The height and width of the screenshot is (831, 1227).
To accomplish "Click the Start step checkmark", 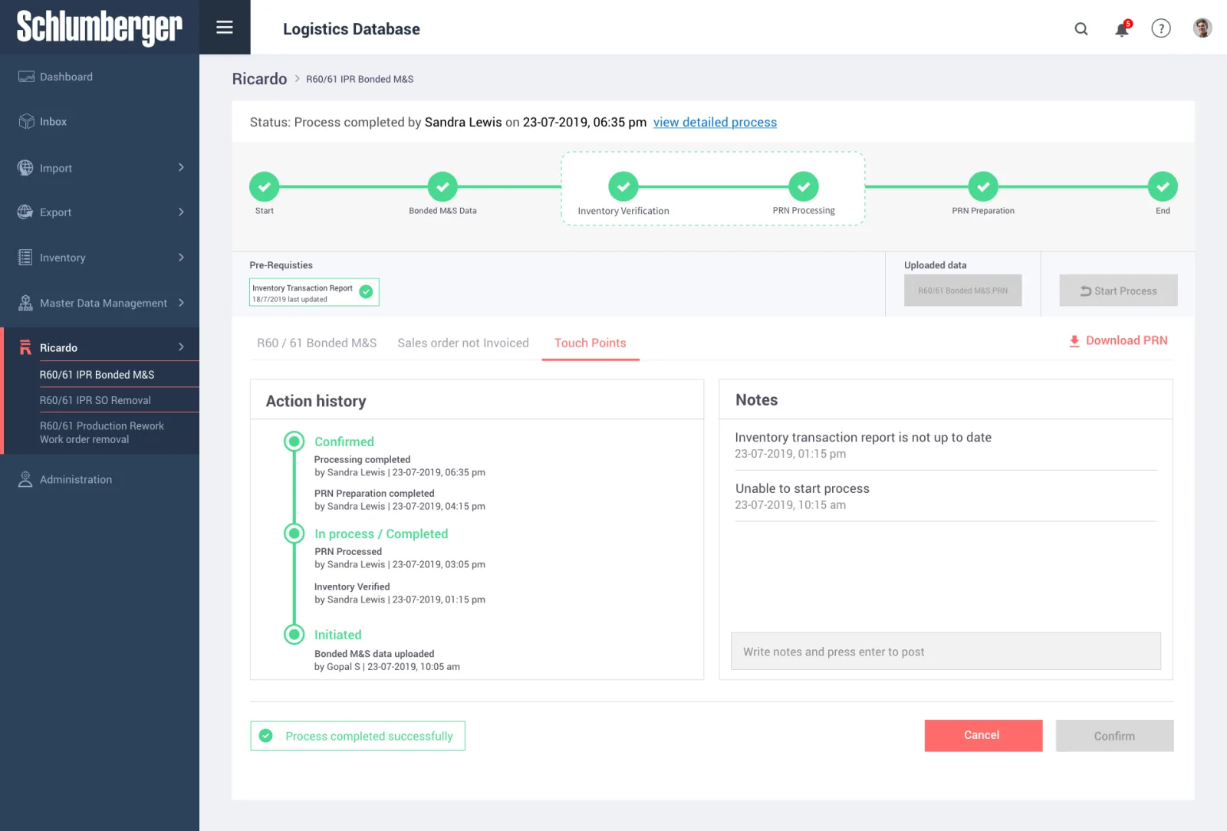I will pos(265,186).
